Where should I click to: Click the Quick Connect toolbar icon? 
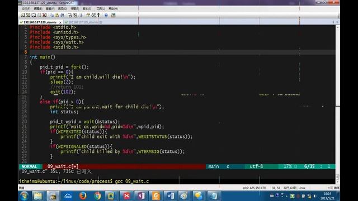28,15
